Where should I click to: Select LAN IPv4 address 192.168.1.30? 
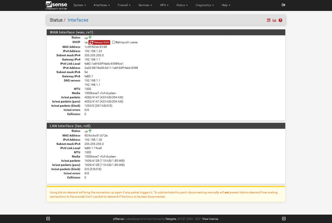click(93, 140)
